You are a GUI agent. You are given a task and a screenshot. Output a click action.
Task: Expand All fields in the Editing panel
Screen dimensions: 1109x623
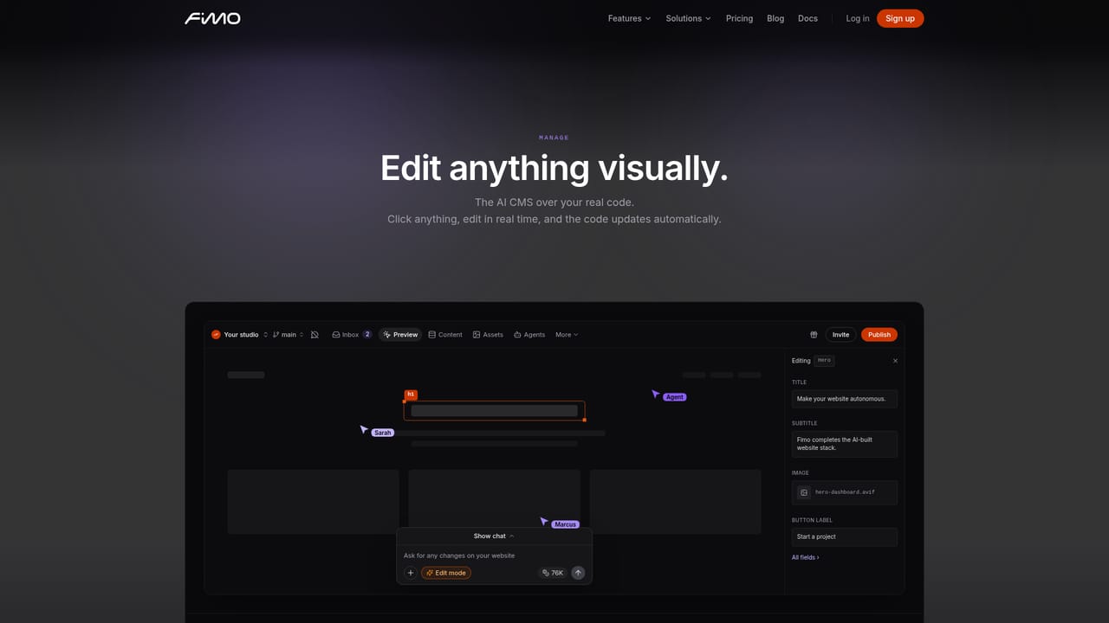805,557
